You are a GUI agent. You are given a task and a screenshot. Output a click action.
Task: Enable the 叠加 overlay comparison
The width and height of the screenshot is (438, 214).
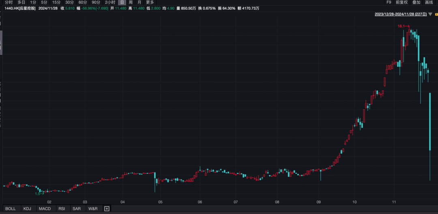click(x=416, y=2)
